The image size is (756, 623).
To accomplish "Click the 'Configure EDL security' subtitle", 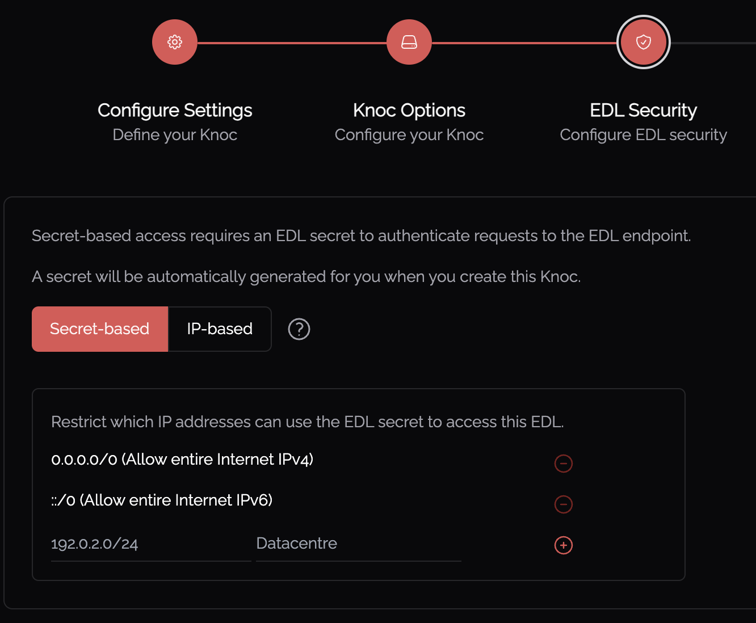I will tap(643, 135).
